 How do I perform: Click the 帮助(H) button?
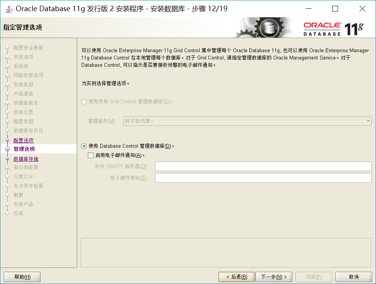click(x=22, y=277)
